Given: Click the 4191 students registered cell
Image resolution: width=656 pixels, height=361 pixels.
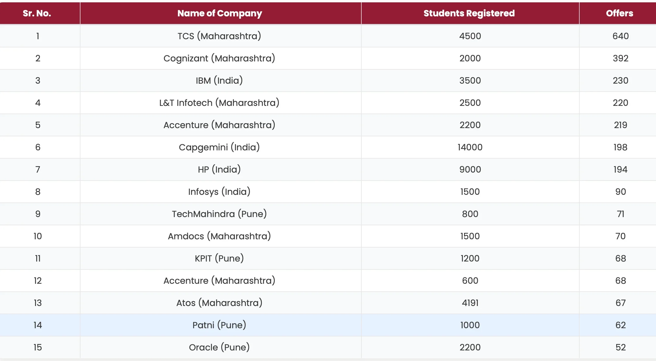Looking at the screenshot, I should (470, 303).
